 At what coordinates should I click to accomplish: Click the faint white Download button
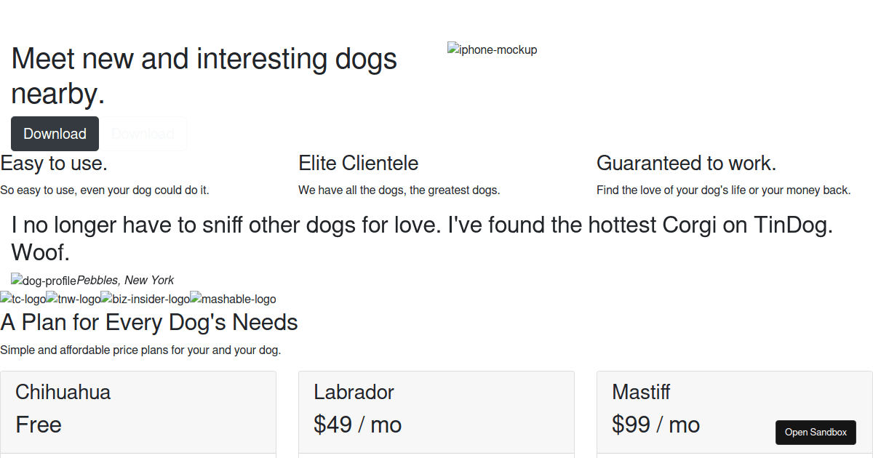pos(143,134)
